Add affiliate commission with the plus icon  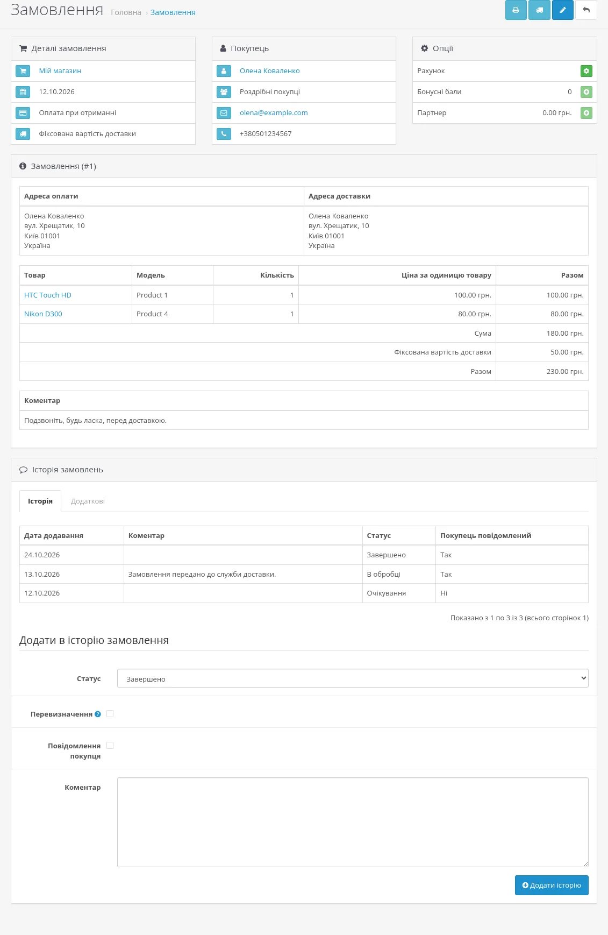pos(586,113)
